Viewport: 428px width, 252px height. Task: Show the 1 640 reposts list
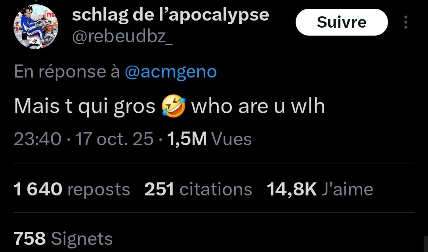72,189
